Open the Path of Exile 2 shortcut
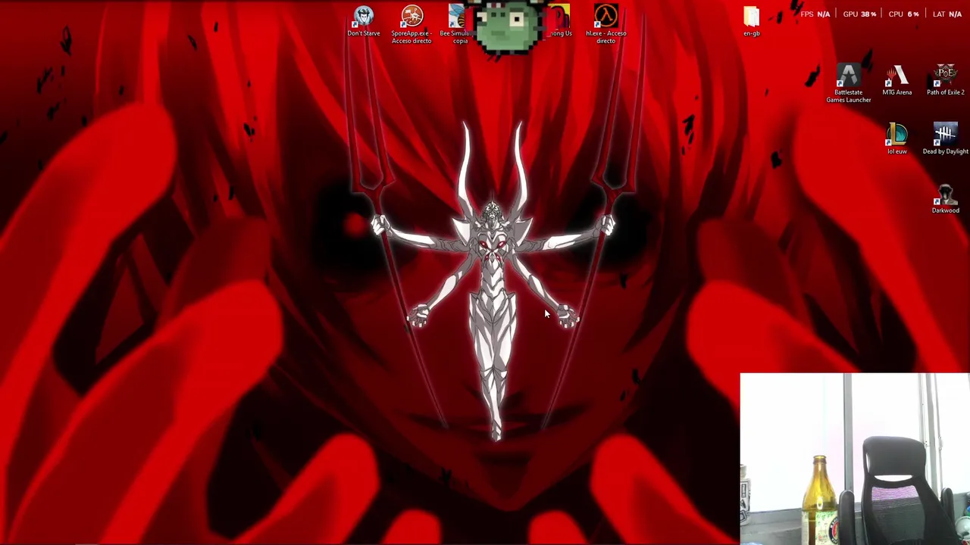970x545 pixels. [946, 80]
